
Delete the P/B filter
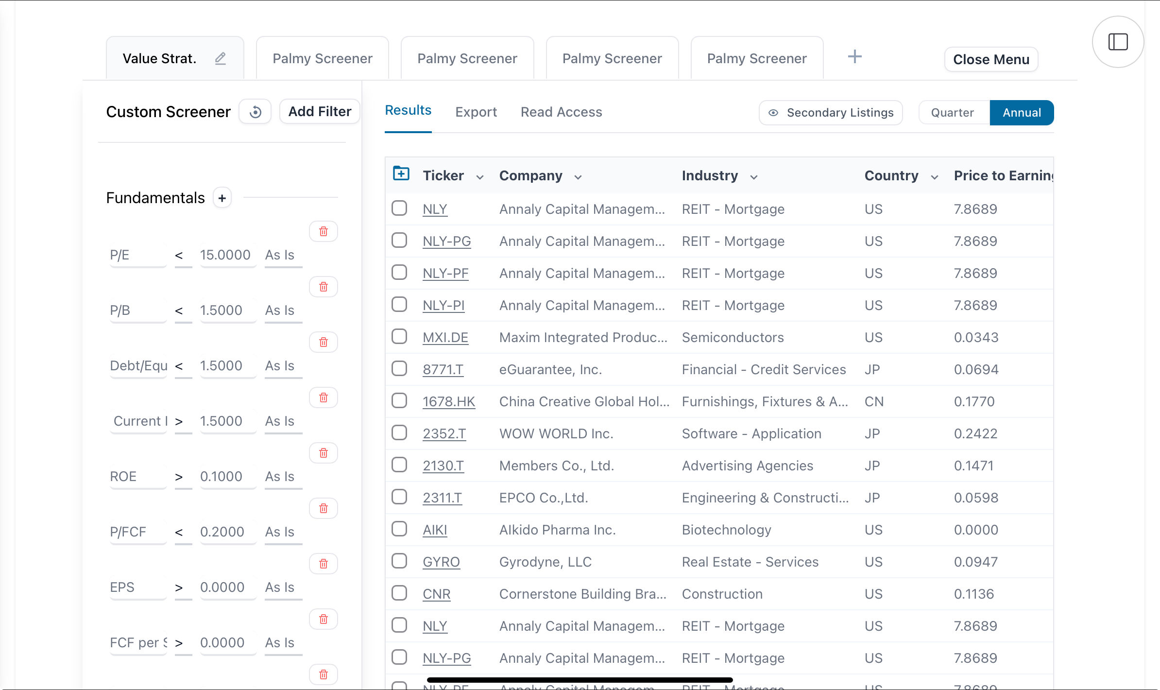click(x=324, y=287)
